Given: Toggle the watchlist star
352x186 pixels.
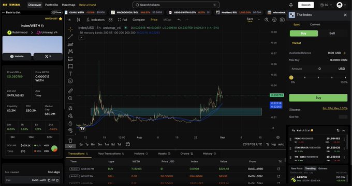Looking at the screenshot, I should (x=61, y=19).
